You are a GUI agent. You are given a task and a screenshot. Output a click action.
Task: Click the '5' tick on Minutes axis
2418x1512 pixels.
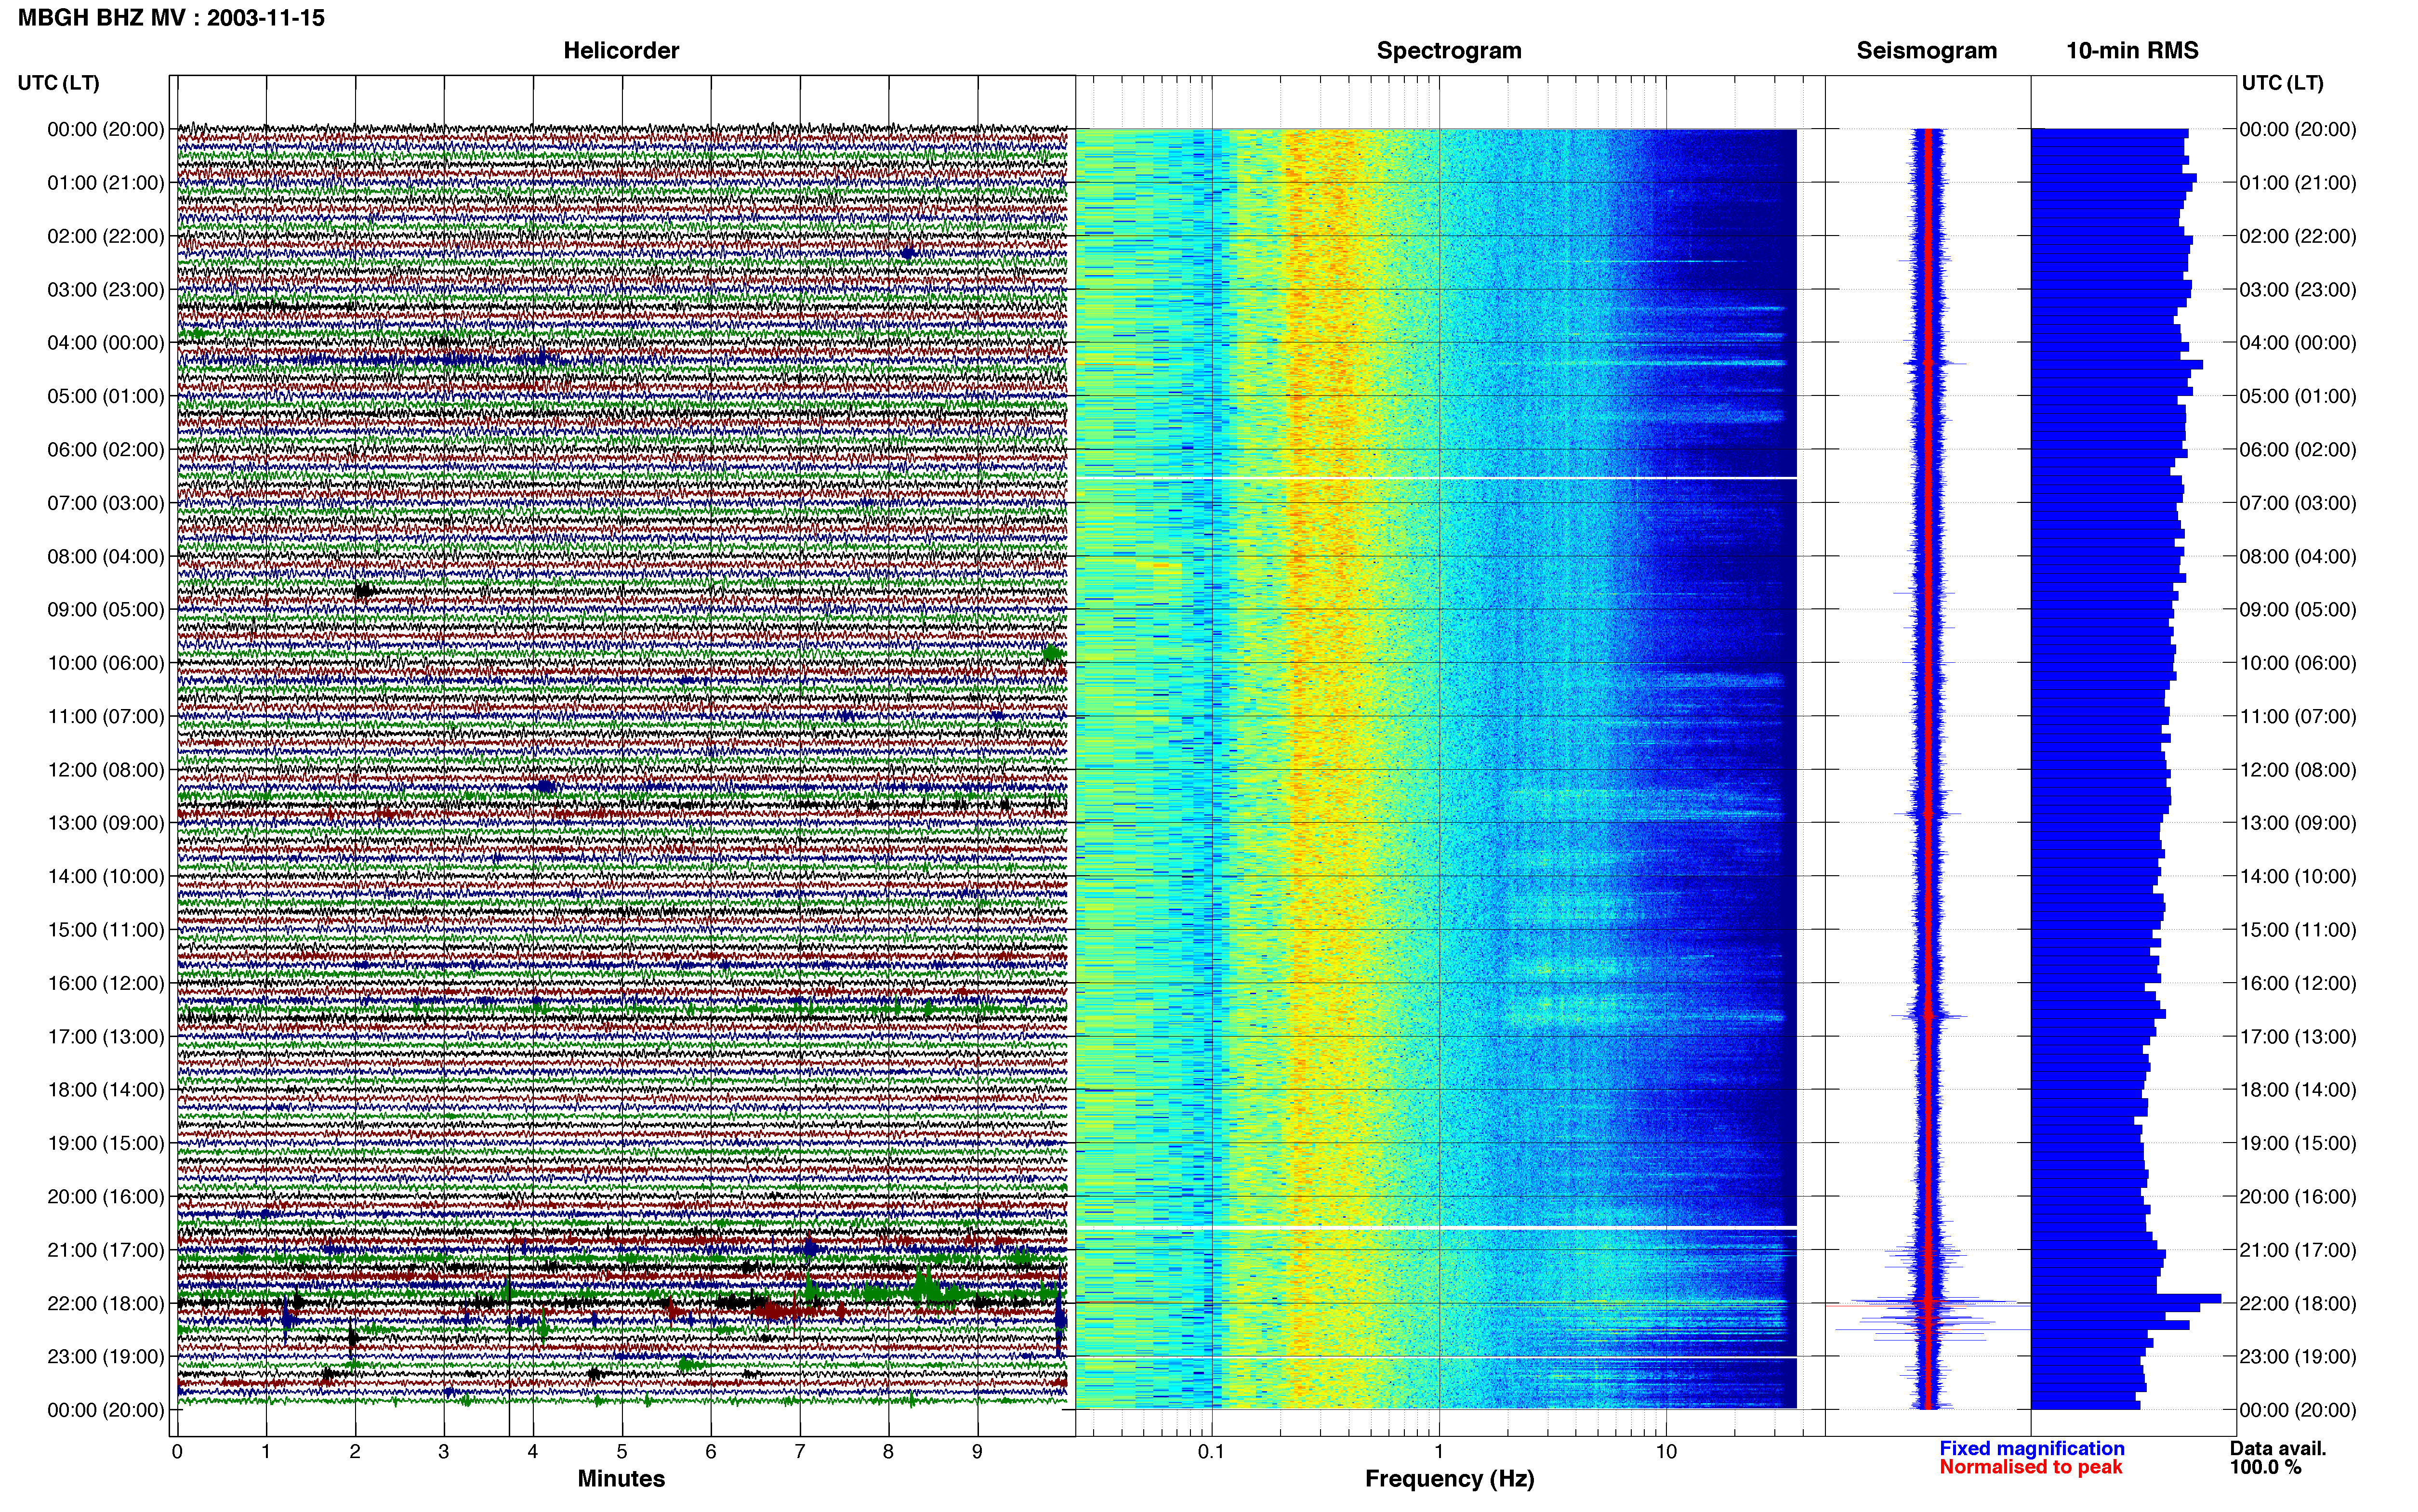point(622,1452)
